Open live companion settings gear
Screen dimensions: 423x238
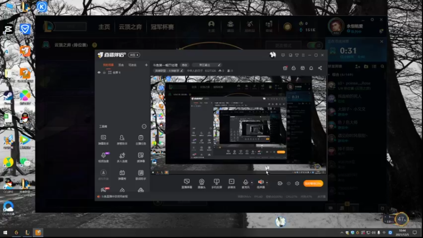[297, 184]
